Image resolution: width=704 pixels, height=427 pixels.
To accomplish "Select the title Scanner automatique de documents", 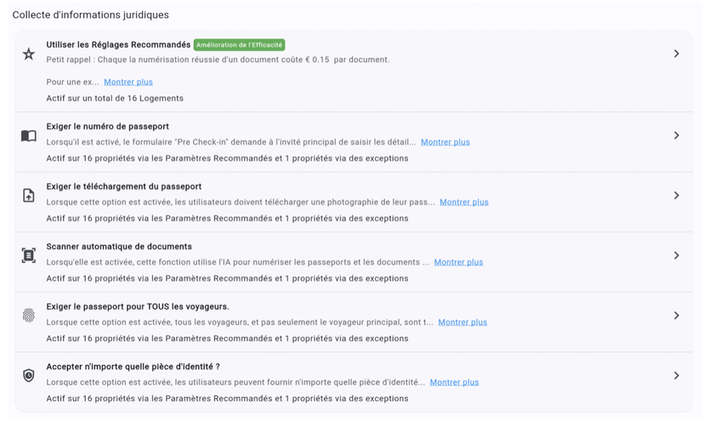I will pyautogui.click(x=119, y=247).
